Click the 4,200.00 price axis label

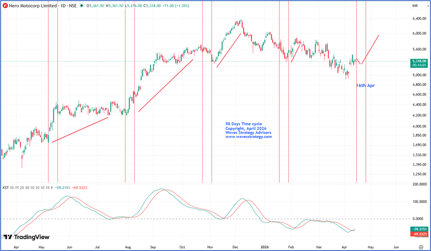click(x=419, y=116)
